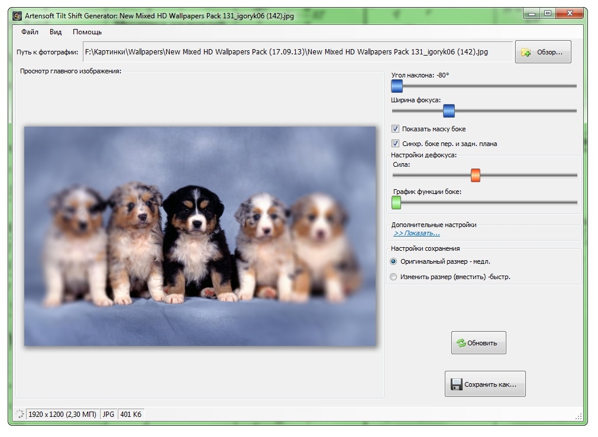The image size is (598, 437).
Task: Click the photo path text field
Action: (x=297, y=52)
